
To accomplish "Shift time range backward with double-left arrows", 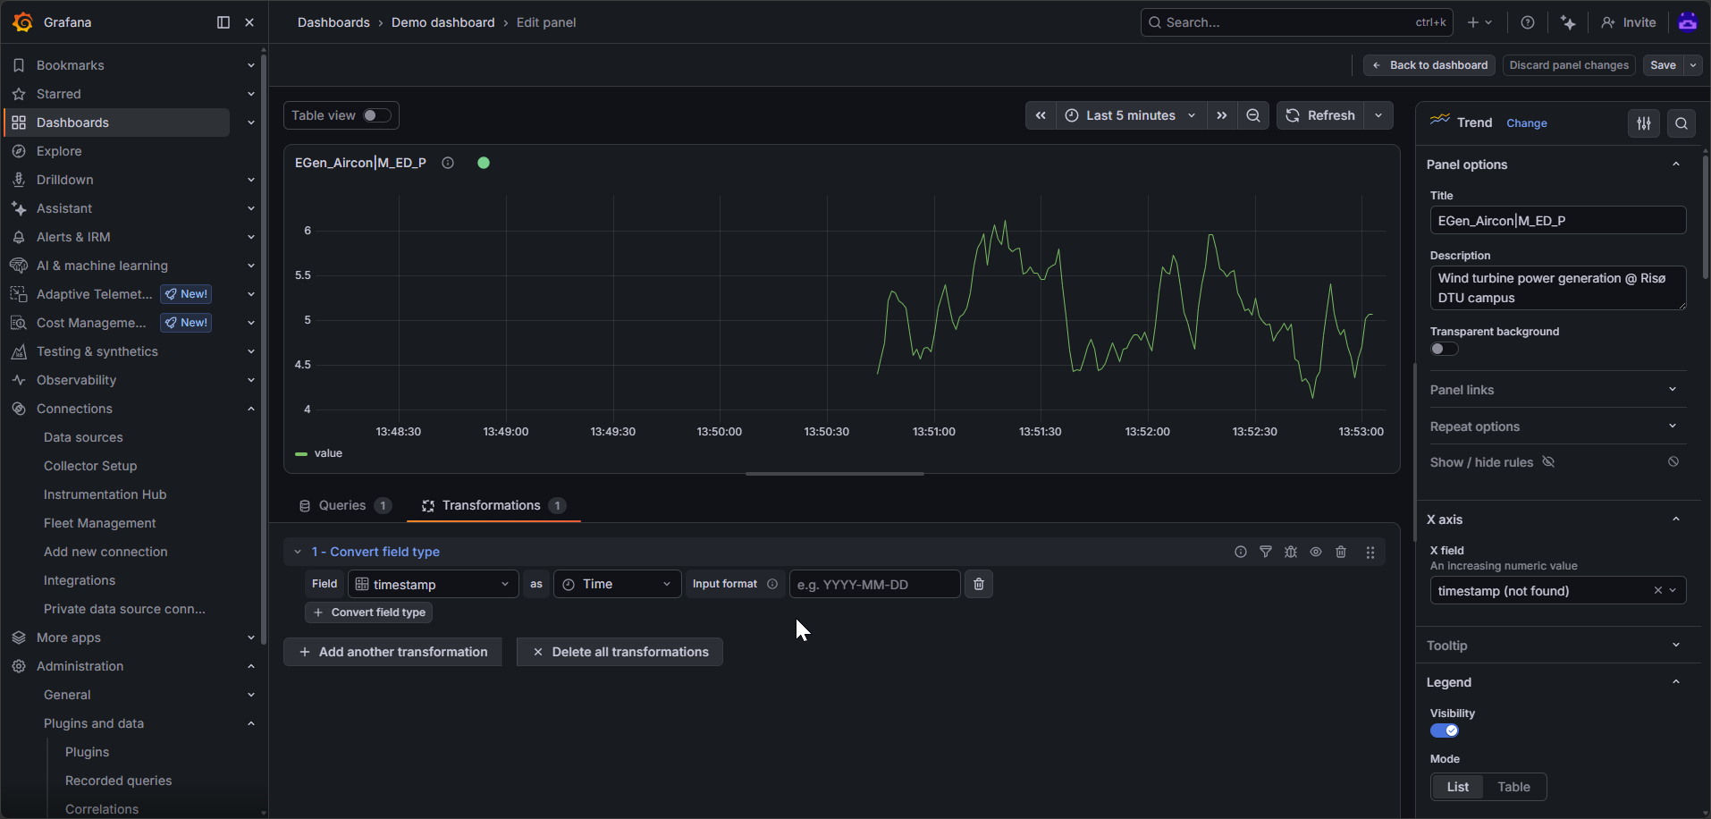I will tap(1041, 115).
